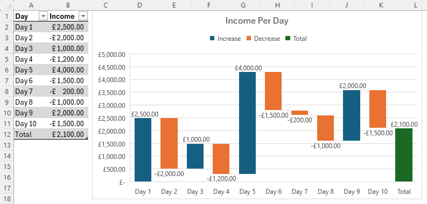Select cell containing Day 5 in table
427x204 pixels.
pos(31,70)
